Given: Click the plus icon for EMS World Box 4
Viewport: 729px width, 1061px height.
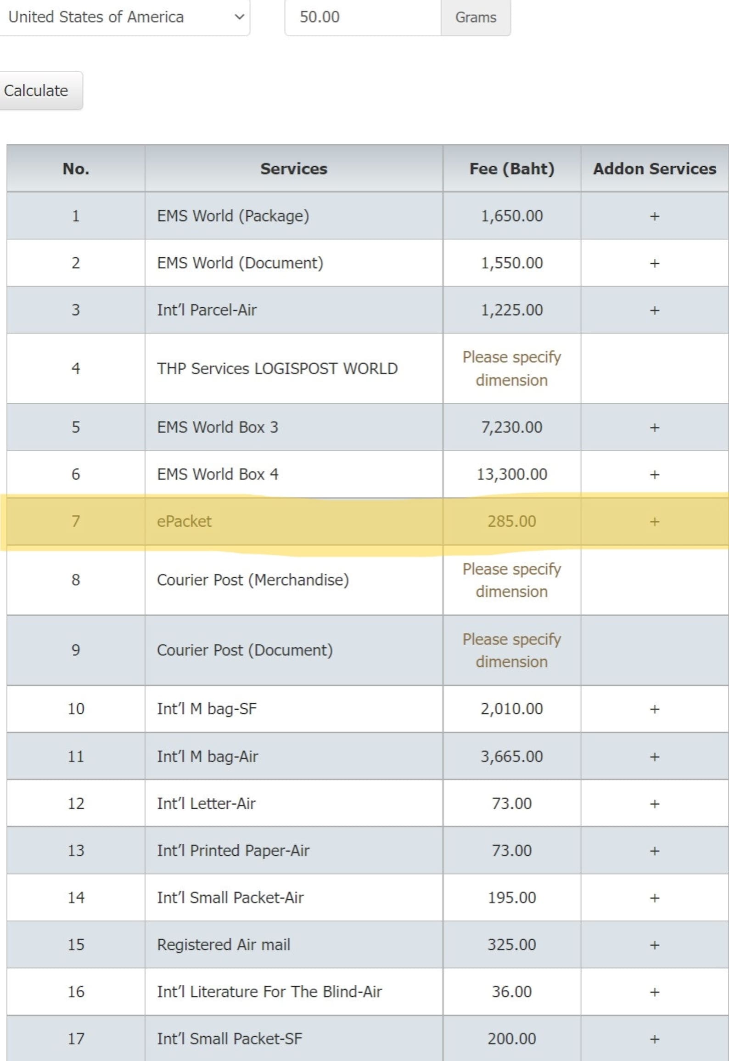Looking at the screenshot, I should tap(655, 474).
